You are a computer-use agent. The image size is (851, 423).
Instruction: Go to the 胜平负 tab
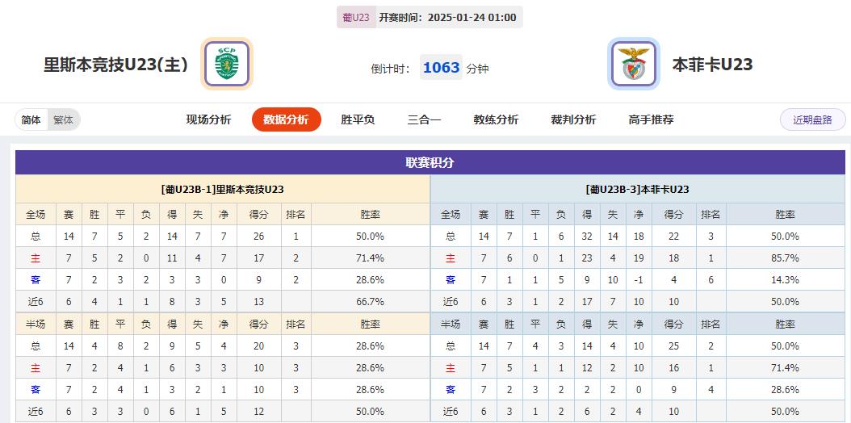[x=358, y=119]
